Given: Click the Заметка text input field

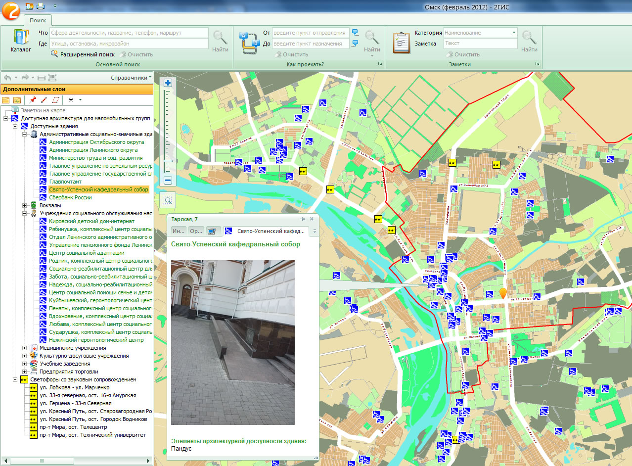Looking at the screenshot, I should click(480, 44).
